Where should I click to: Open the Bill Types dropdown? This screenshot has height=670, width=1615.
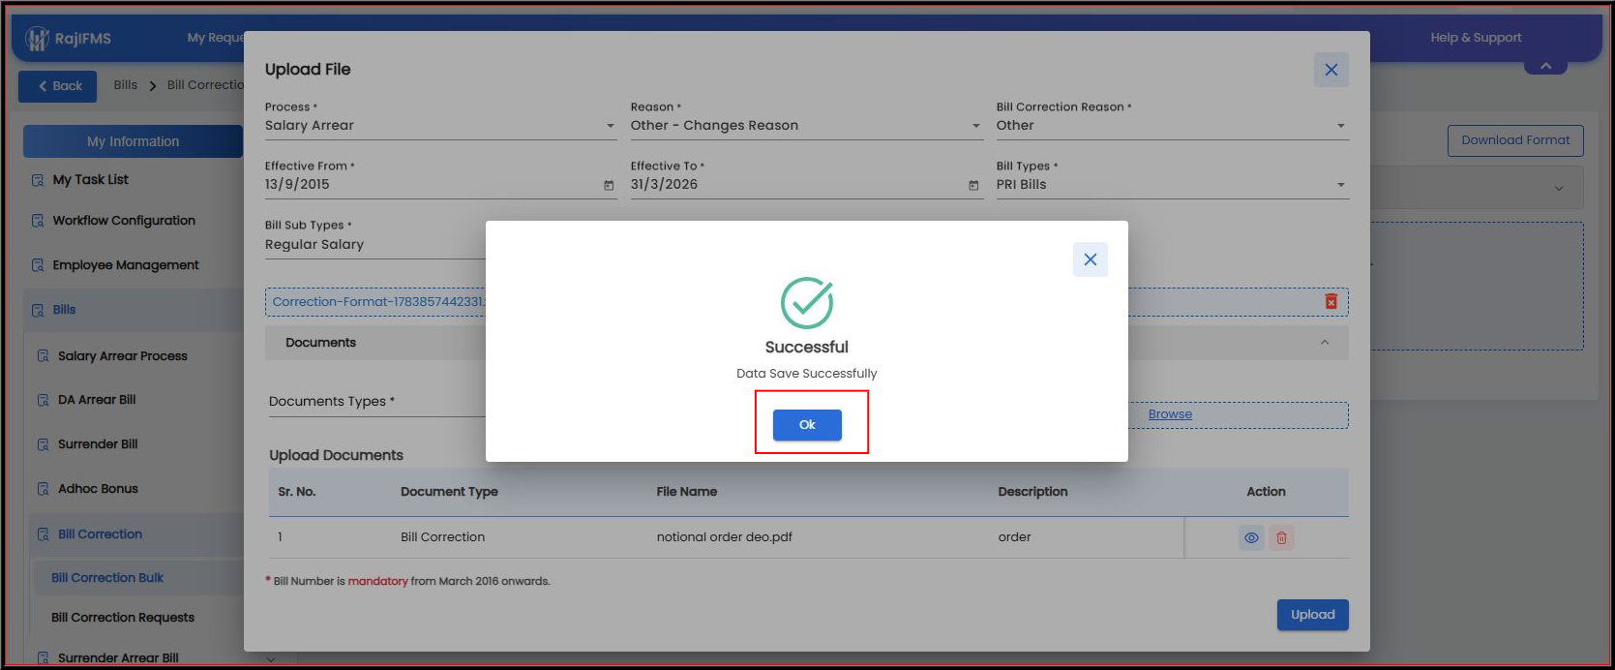coord(1341,185)
